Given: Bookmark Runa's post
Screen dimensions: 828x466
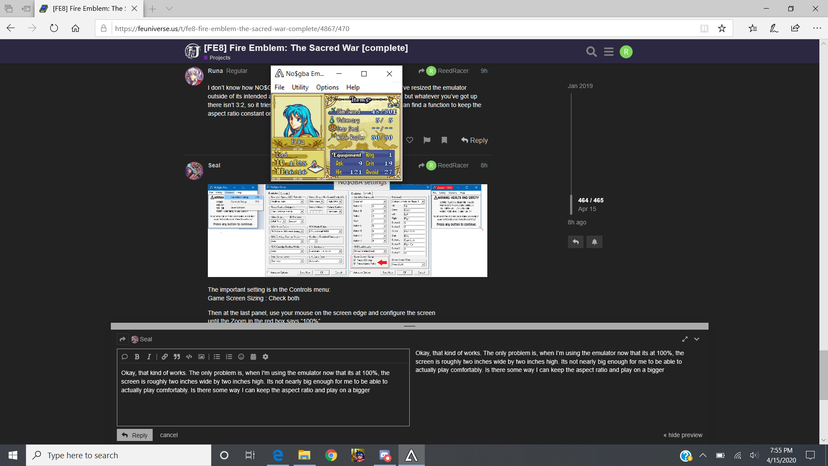Looking at the screenshot, I should coord(444,140).
